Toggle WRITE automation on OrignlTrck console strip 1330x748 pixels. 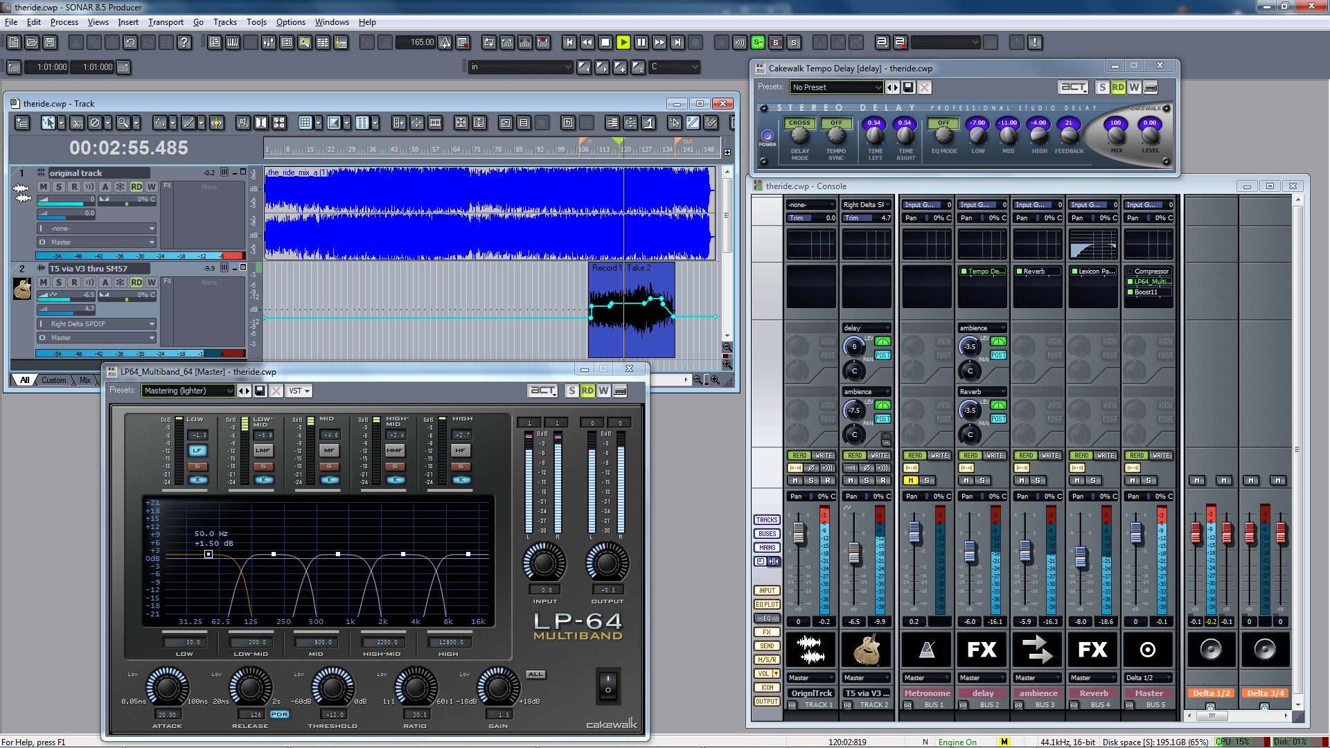[x=824, y=456]
